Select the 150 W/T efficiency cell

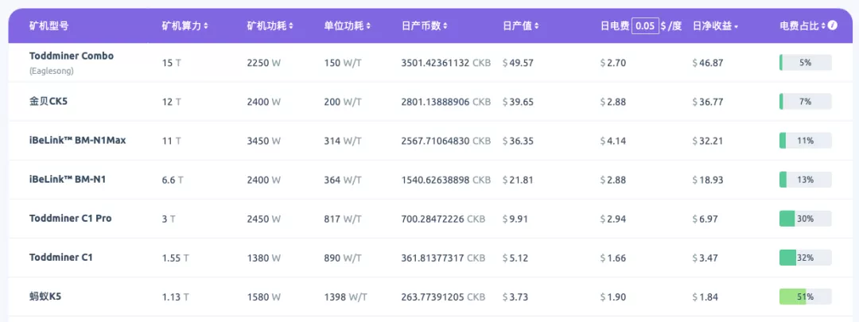click(x=342, y=63)
